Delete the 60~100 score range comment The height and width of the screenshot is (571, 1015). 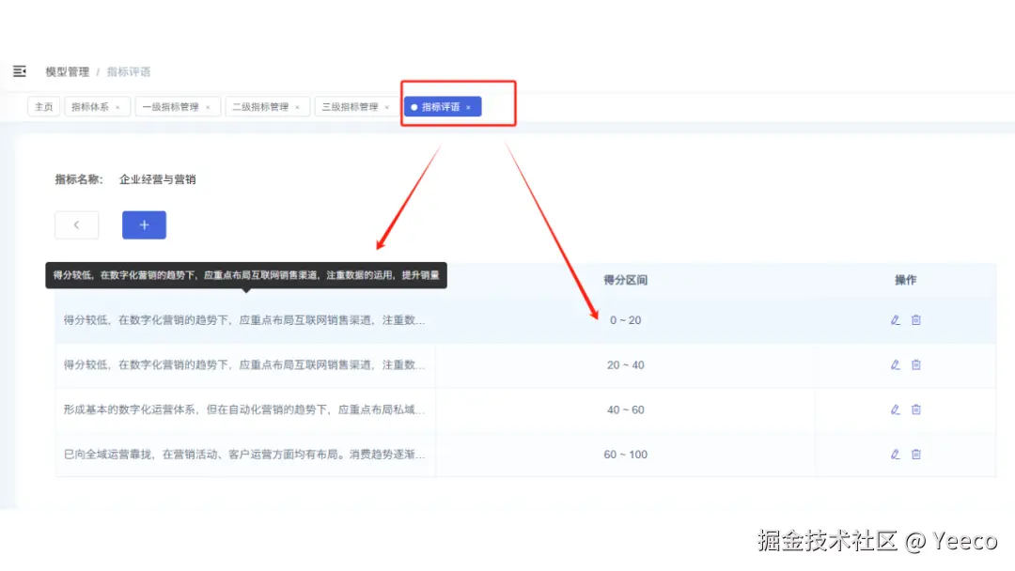(916, 455)
